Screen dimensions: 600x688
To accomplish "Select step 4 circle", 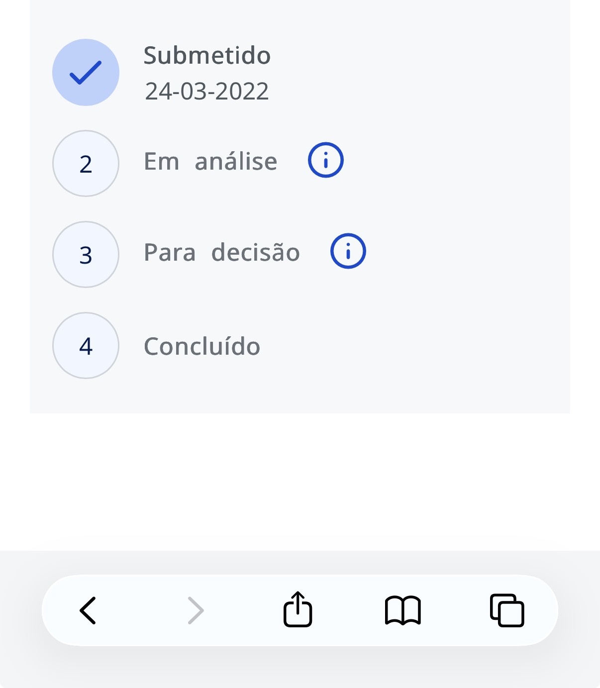I will 86,345.
